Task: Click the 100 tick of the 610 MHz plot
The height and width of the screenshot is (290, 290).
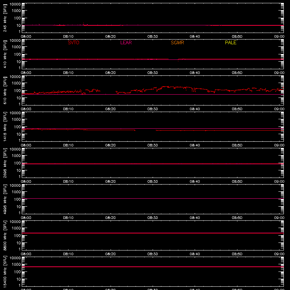Action: (17, 90)
